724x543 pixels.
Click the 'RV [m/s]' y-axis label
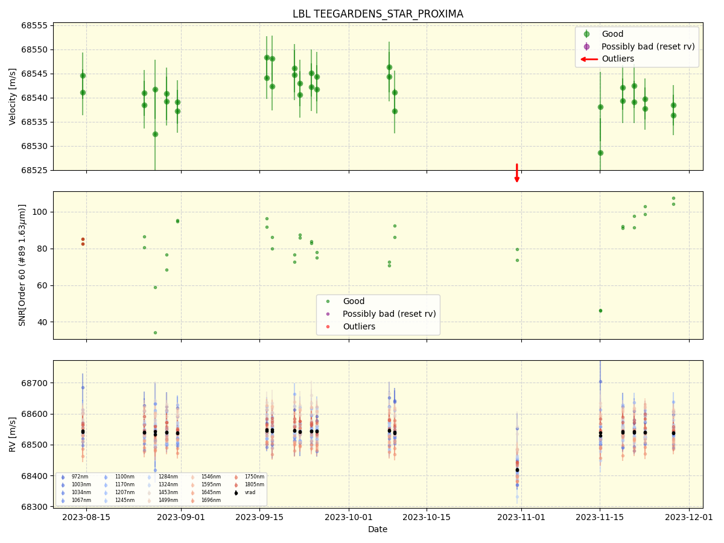point(13,434)
